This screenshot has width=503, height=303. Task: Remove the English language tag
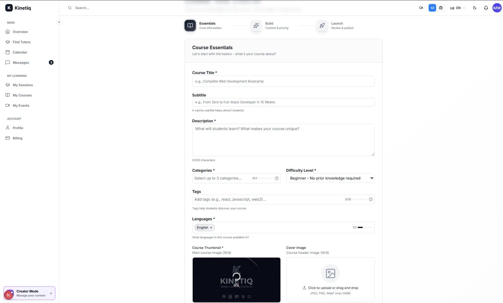pos(211,227)
